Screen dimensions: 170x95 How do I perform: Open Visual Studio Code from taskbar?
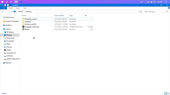[21, 2]
